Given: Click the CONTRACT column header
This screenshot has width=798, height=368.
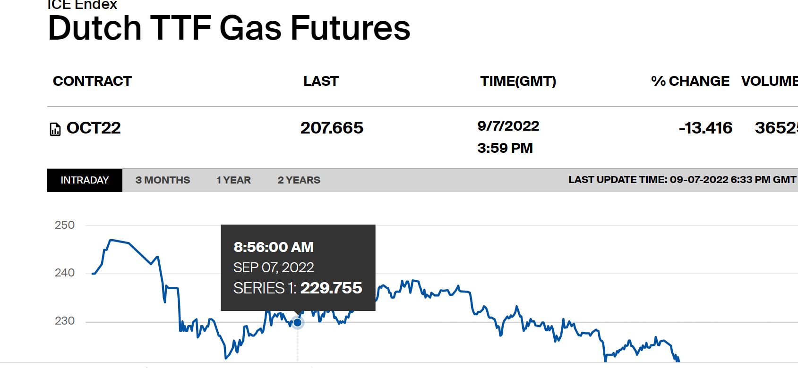Looking at the screenshot, I should 92,81.
